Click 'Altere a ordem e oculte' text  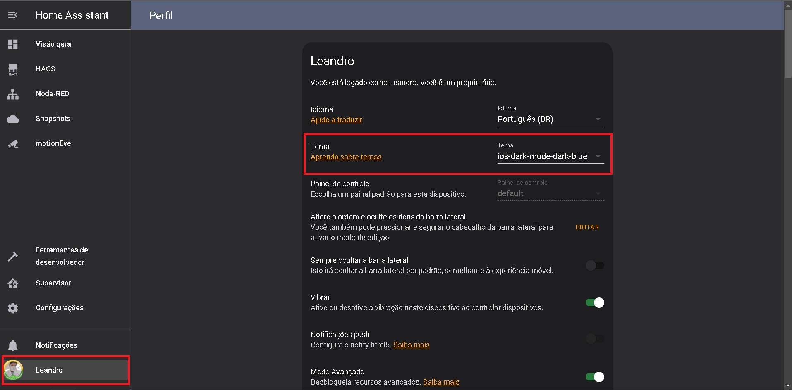pos(388,217)
